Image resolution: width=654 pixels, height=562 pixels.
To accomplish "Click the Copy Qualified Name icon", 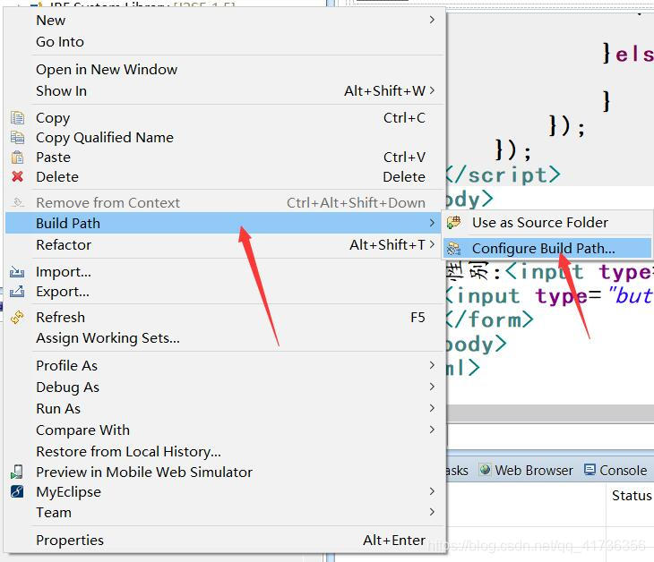I will tap(17, 138).
